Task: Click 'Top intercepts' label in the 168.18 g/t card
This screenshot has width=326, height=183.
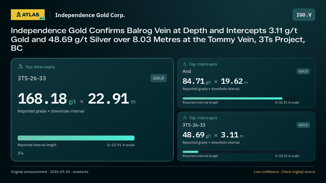Action: pos(40,67)
